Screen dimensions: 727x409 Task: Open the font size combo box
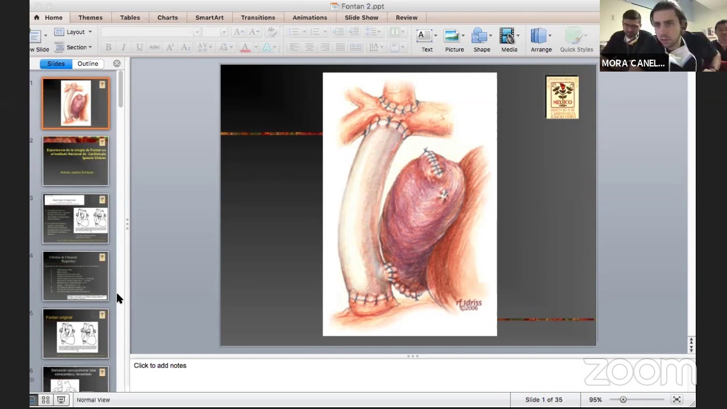tap(215, 32)
